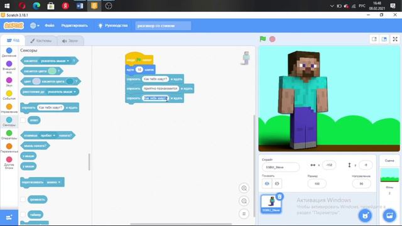The height and width of the screenshot is (226, 402).
Task: Click the Choose a Sprite cat button
Action: (365, 215)
